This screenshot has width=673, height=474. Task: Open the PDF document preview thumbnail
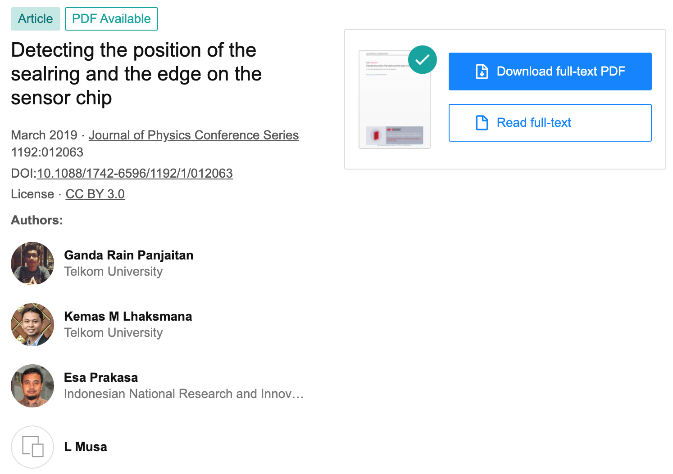(395, 99)
